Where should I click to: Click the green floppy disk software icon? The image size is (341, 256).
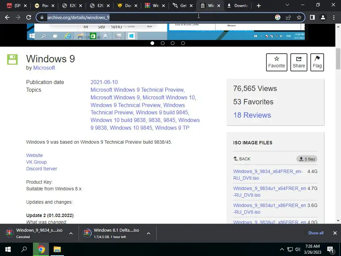click(x=12, y=59)
